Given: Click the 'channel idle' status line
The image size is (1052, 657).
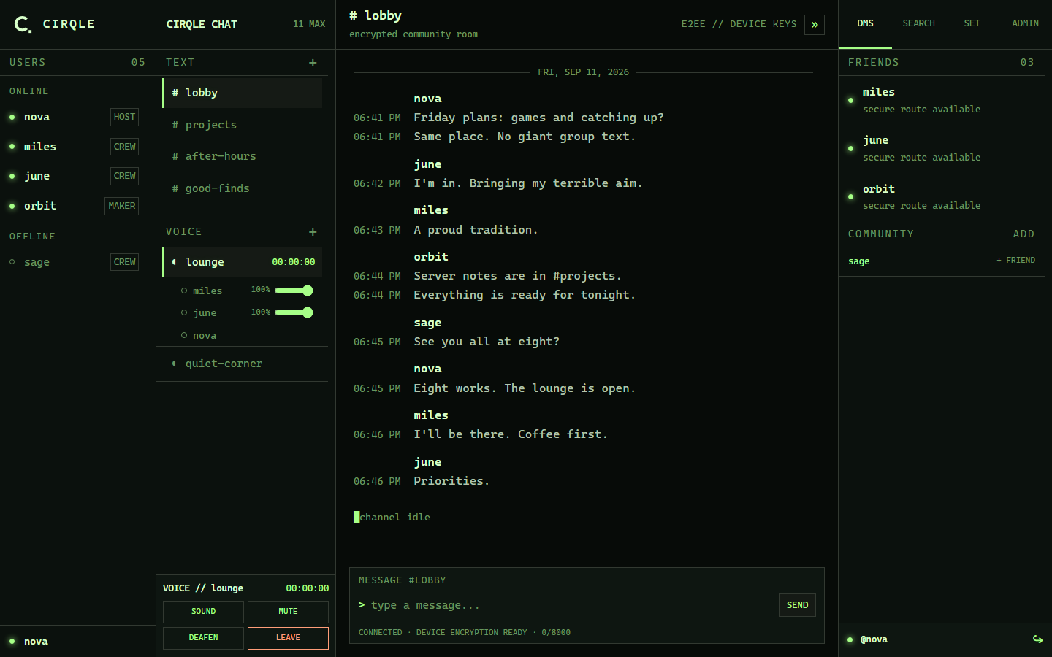Looking at the screenshot, I should point(394,518).
